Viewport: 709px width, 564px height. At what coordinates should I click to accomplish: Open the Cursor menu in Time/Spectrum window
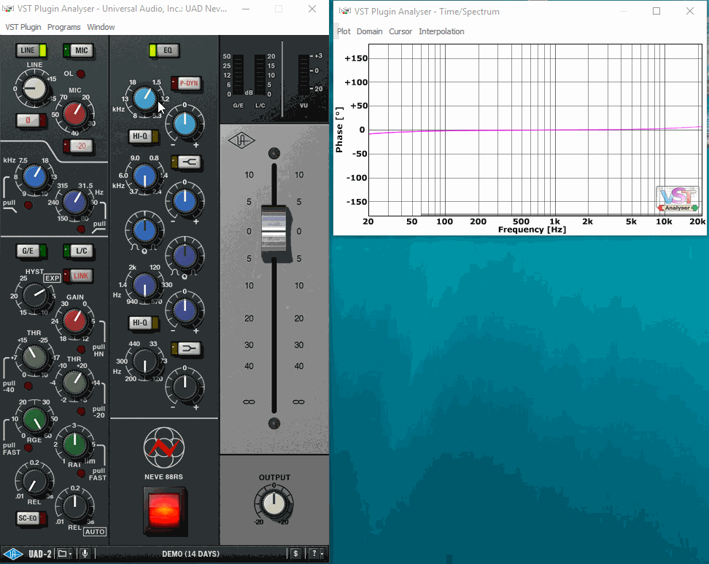pyautogui.click(x=400, y=31)
